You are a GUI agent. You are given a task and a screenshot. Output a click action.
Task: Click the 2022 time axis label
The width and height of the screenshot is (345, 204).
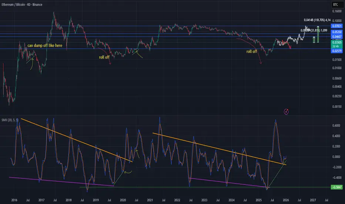177,200
